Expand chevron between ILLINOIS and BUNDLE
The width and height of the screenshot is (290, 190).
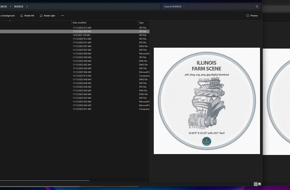pyautogui.click(x=11, y=7)
